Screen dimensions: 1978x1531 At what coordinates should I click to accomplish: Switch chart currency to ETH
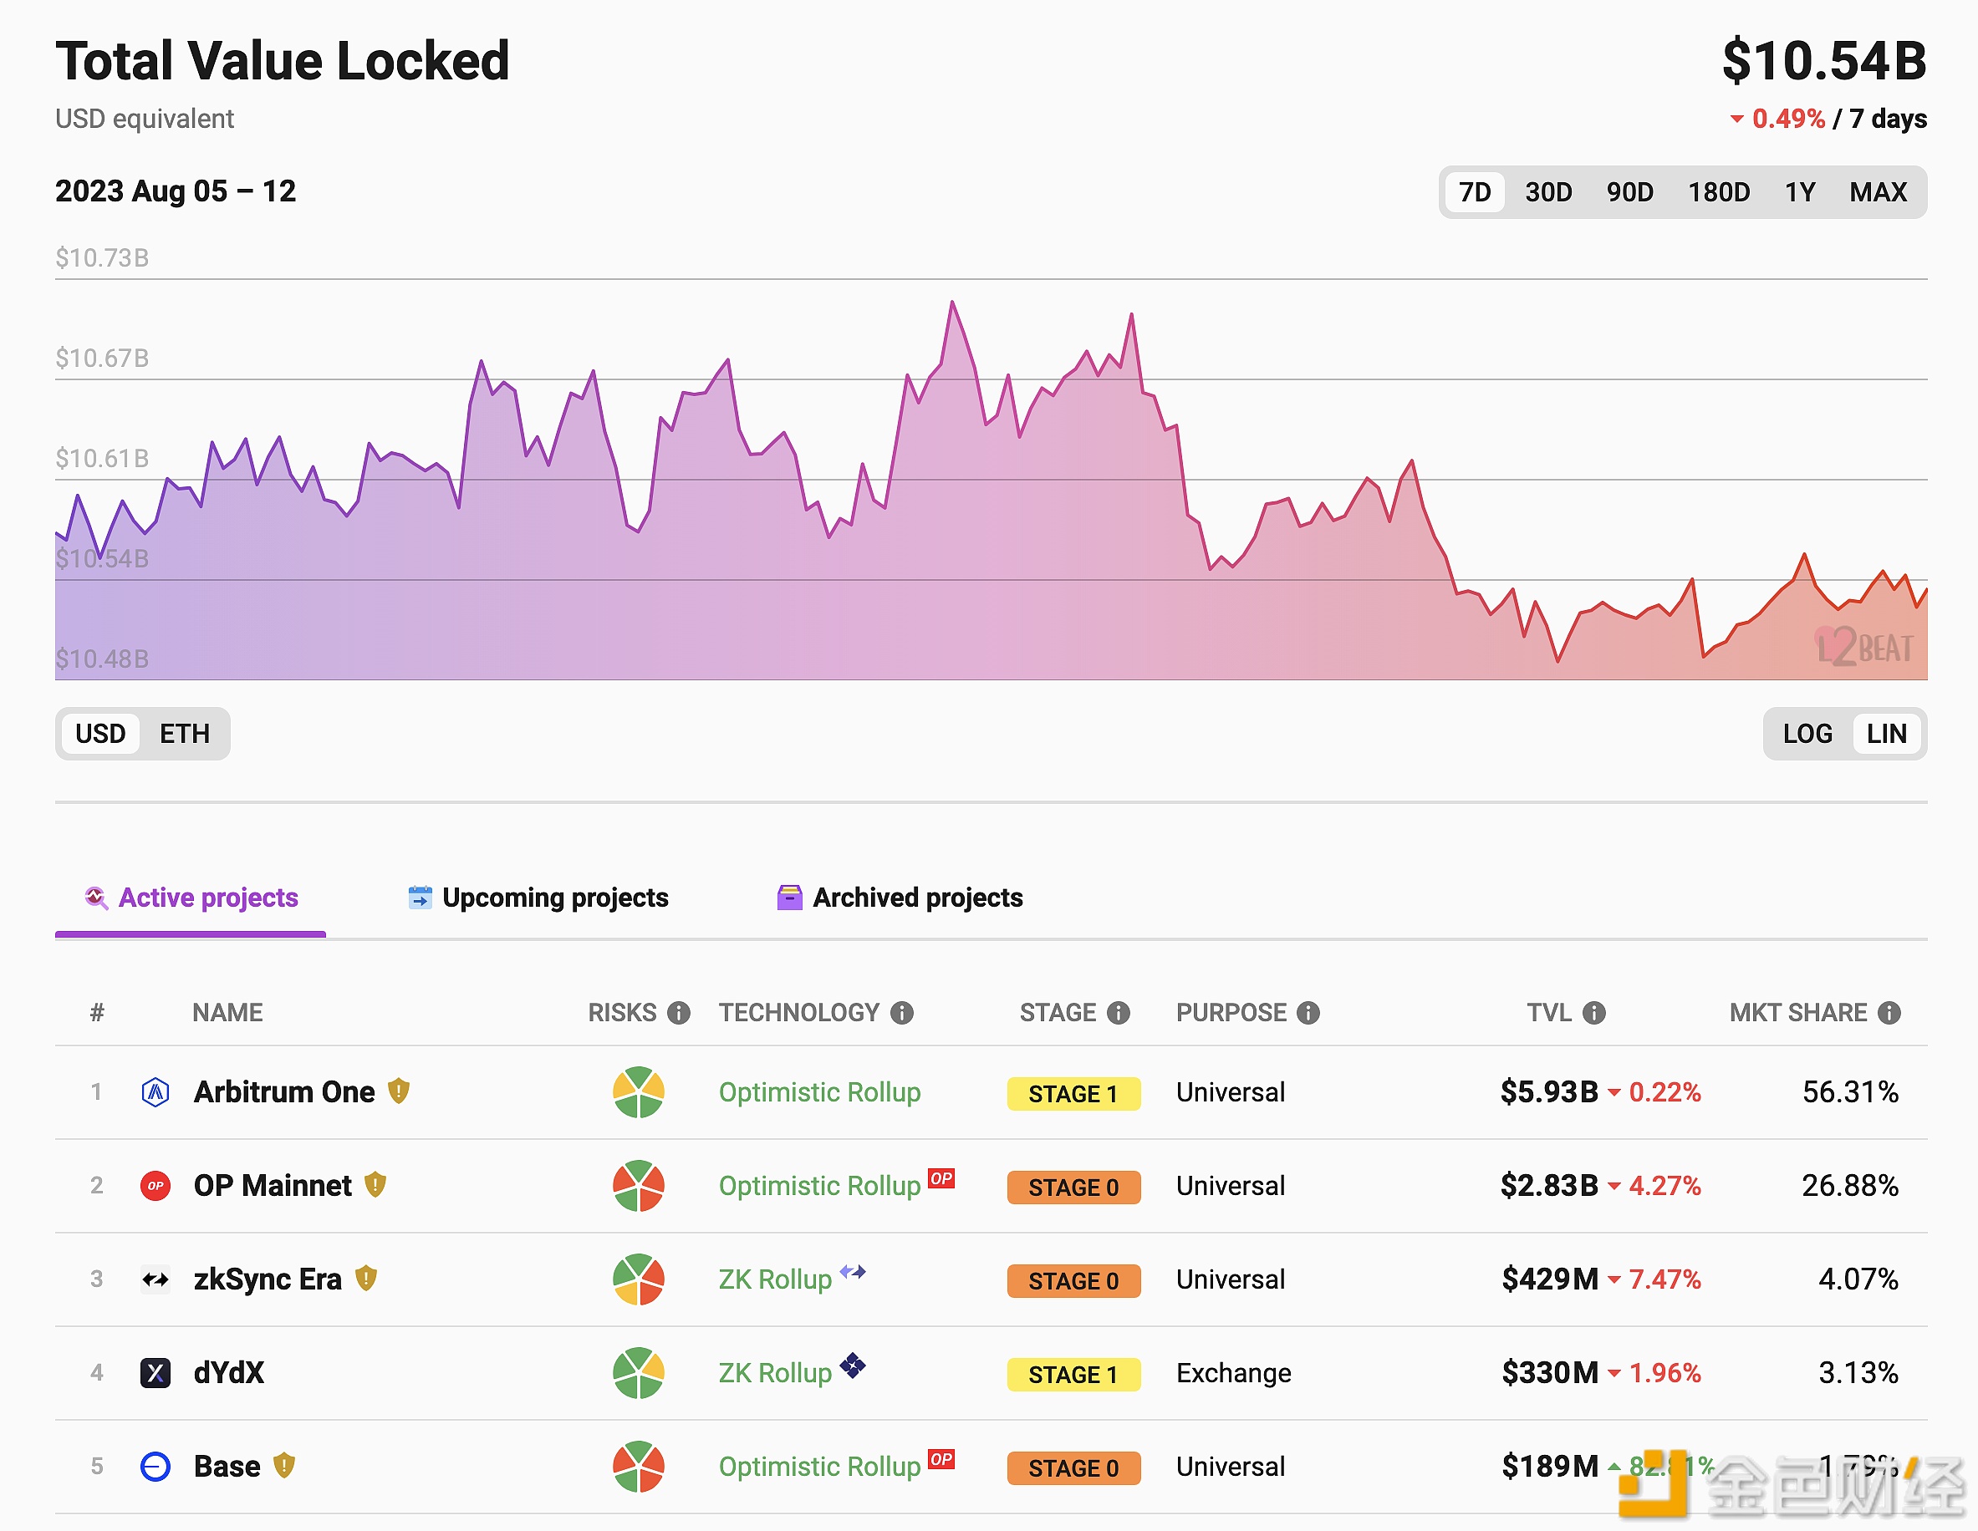pyautogui.click(x=185, y=734)
